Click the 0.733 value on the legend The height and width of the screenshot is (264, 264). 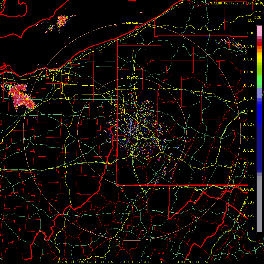coord(248,98)
